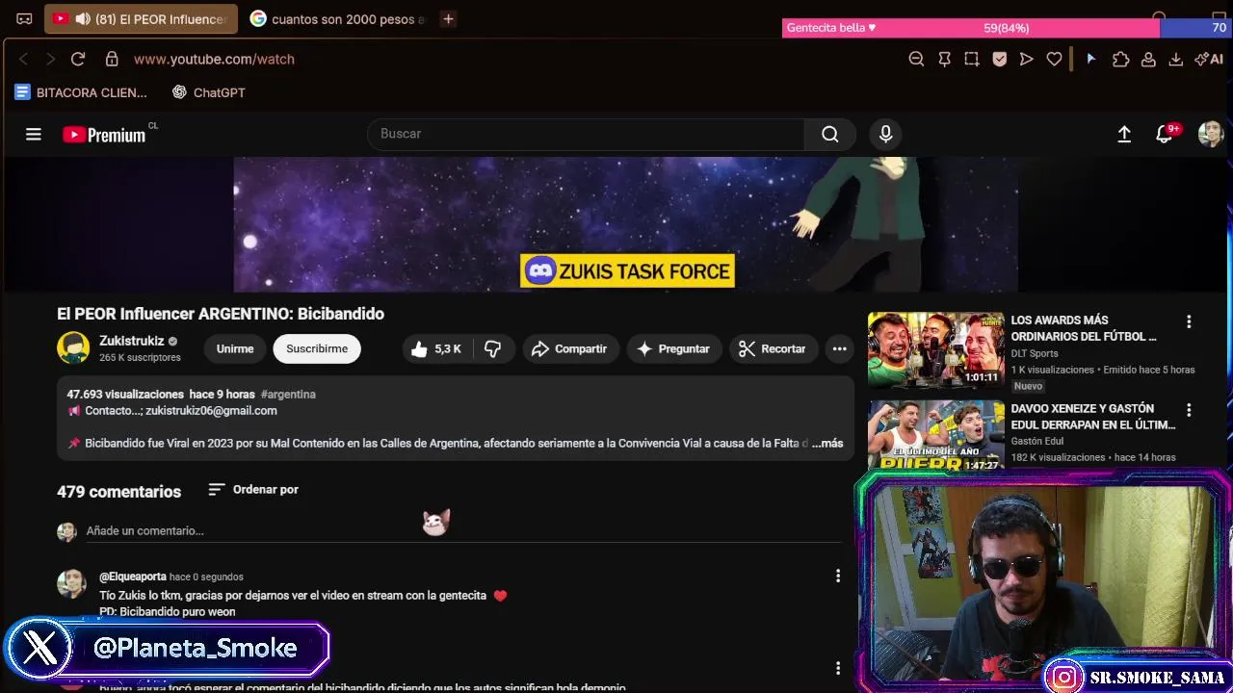Open YouTube hamburger guide menu
Image resolution: width=1233 pixels, height=693 pixels.
[x=34, y=134]
